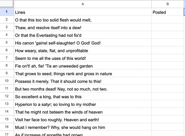This screenshot has width=185, height=136.
Task: Select 'Visit her face too roughly' cell
Action: [x=83, y=120]
